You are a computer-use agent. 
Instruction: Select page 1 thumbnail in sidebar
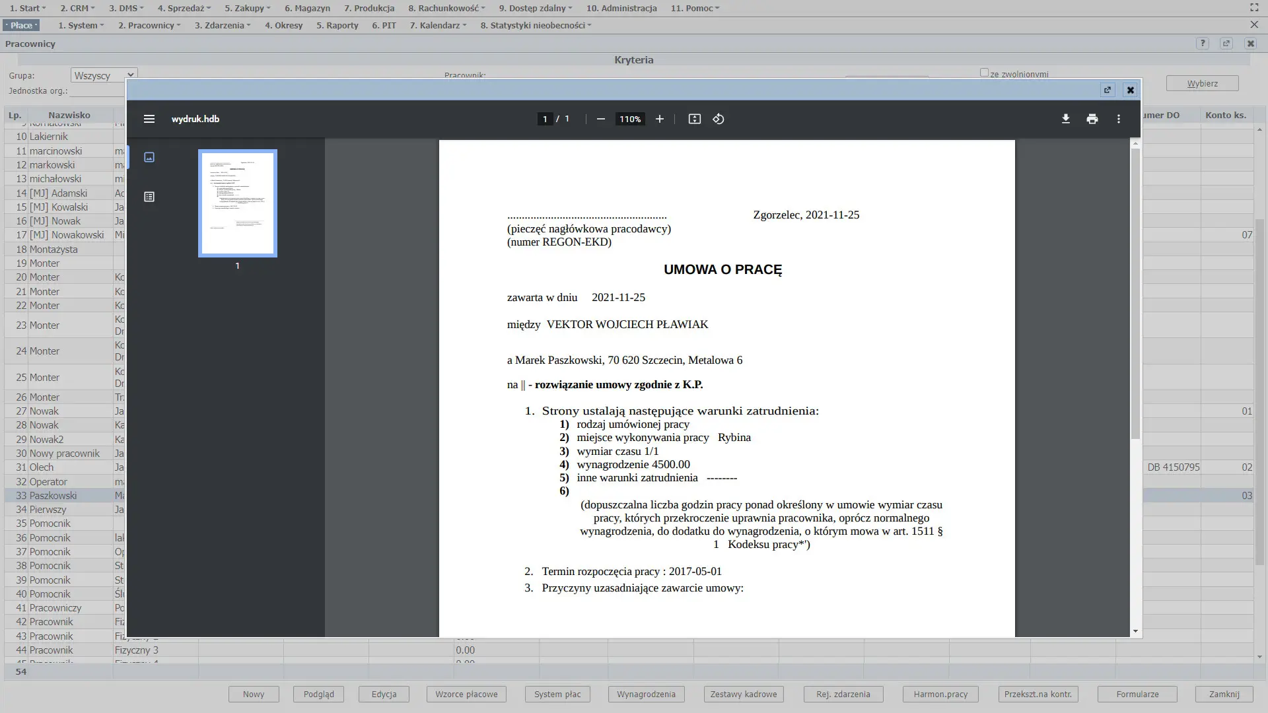click(x=237, y=203)
